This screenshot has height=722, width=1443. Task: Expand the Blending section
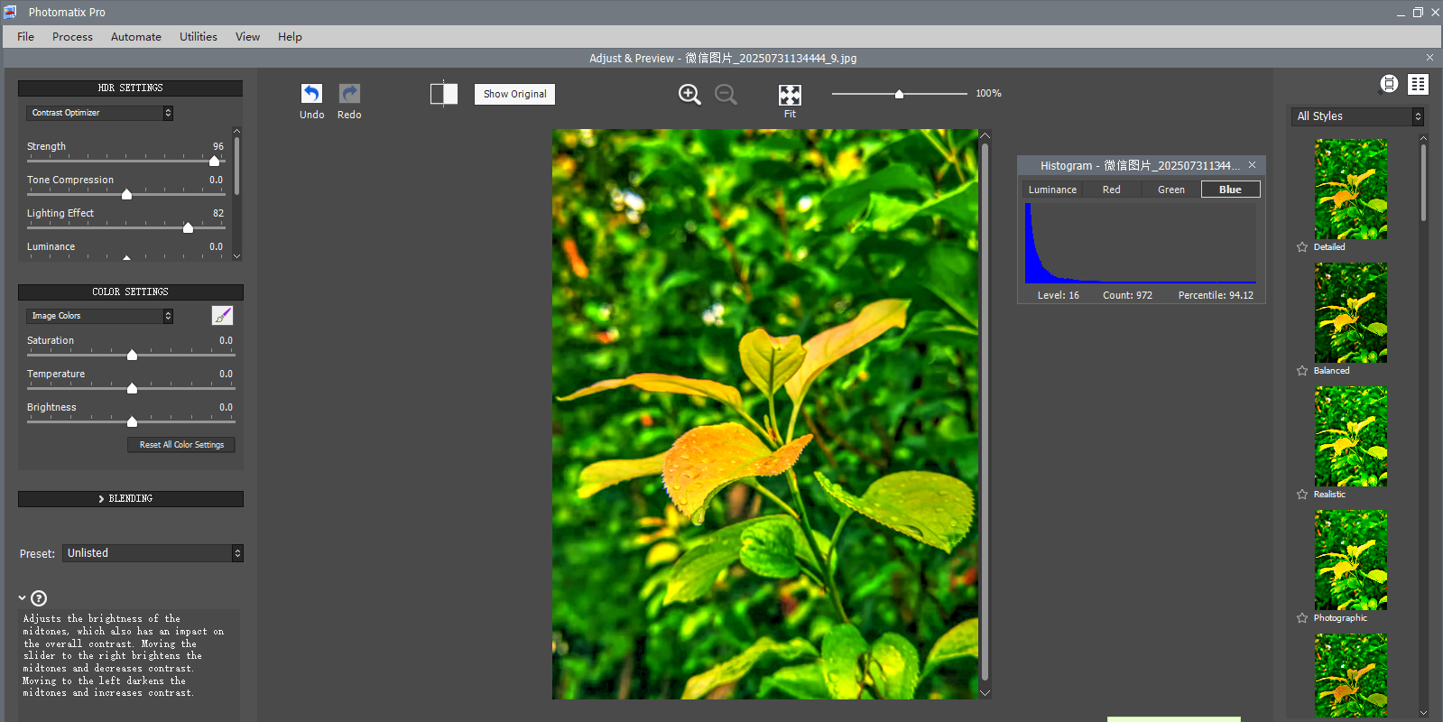click(131, 499)
